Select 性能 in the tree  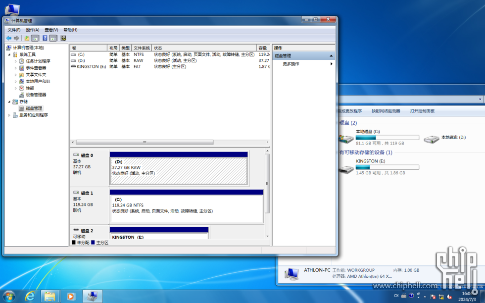[x=30, y=88]
